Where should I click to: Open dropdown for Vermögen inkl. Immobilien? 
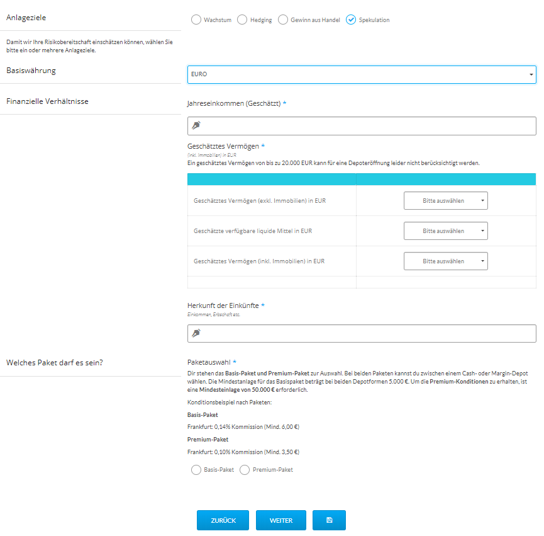tap(445, 261)
